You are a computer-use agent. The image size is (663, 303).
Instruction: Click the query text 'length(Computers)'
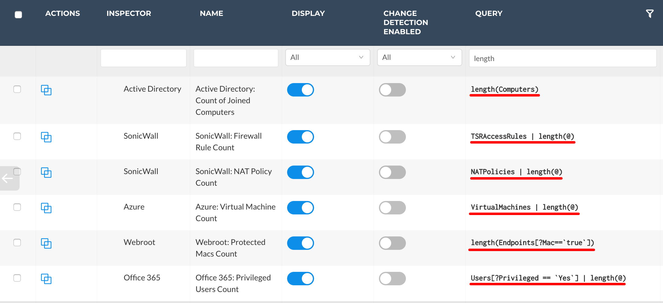[505, 89]
